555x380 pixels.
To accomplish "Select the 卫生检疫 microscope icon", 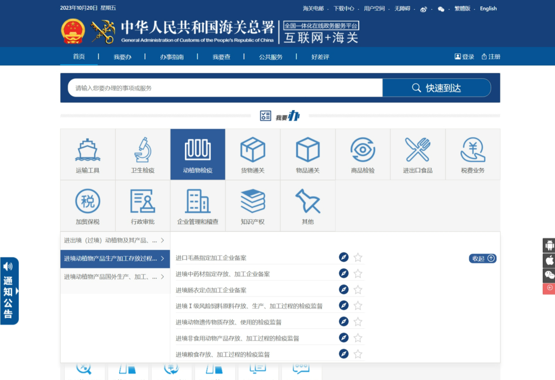I will coord(142,154).
